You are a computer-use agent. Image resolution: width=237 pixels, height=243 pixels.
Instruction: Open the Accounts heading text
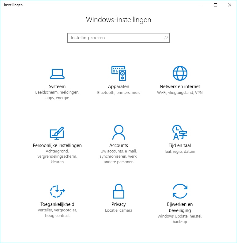click(119, 145)
